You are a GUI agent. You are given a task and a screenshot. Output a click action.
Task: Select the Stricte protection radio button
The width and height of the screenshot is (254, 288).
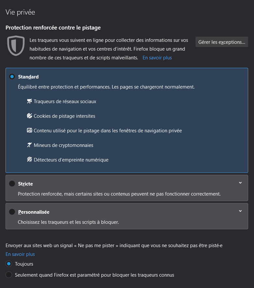click(12, 184)
